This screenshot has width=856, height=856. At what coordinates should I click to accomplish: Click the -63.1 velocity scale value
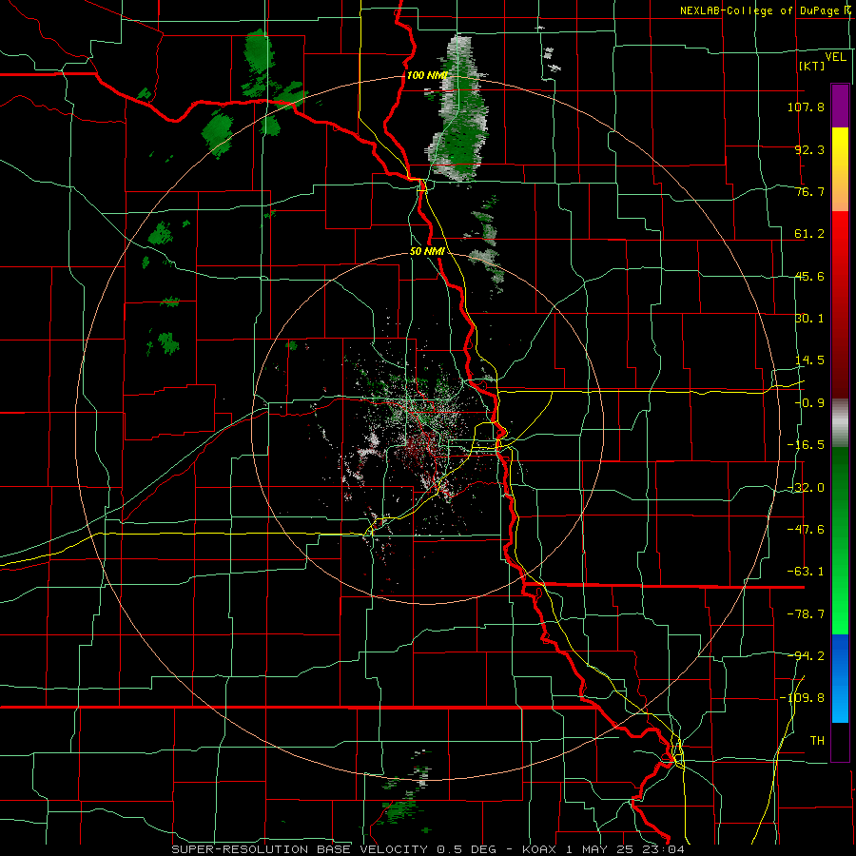[806, 572]
